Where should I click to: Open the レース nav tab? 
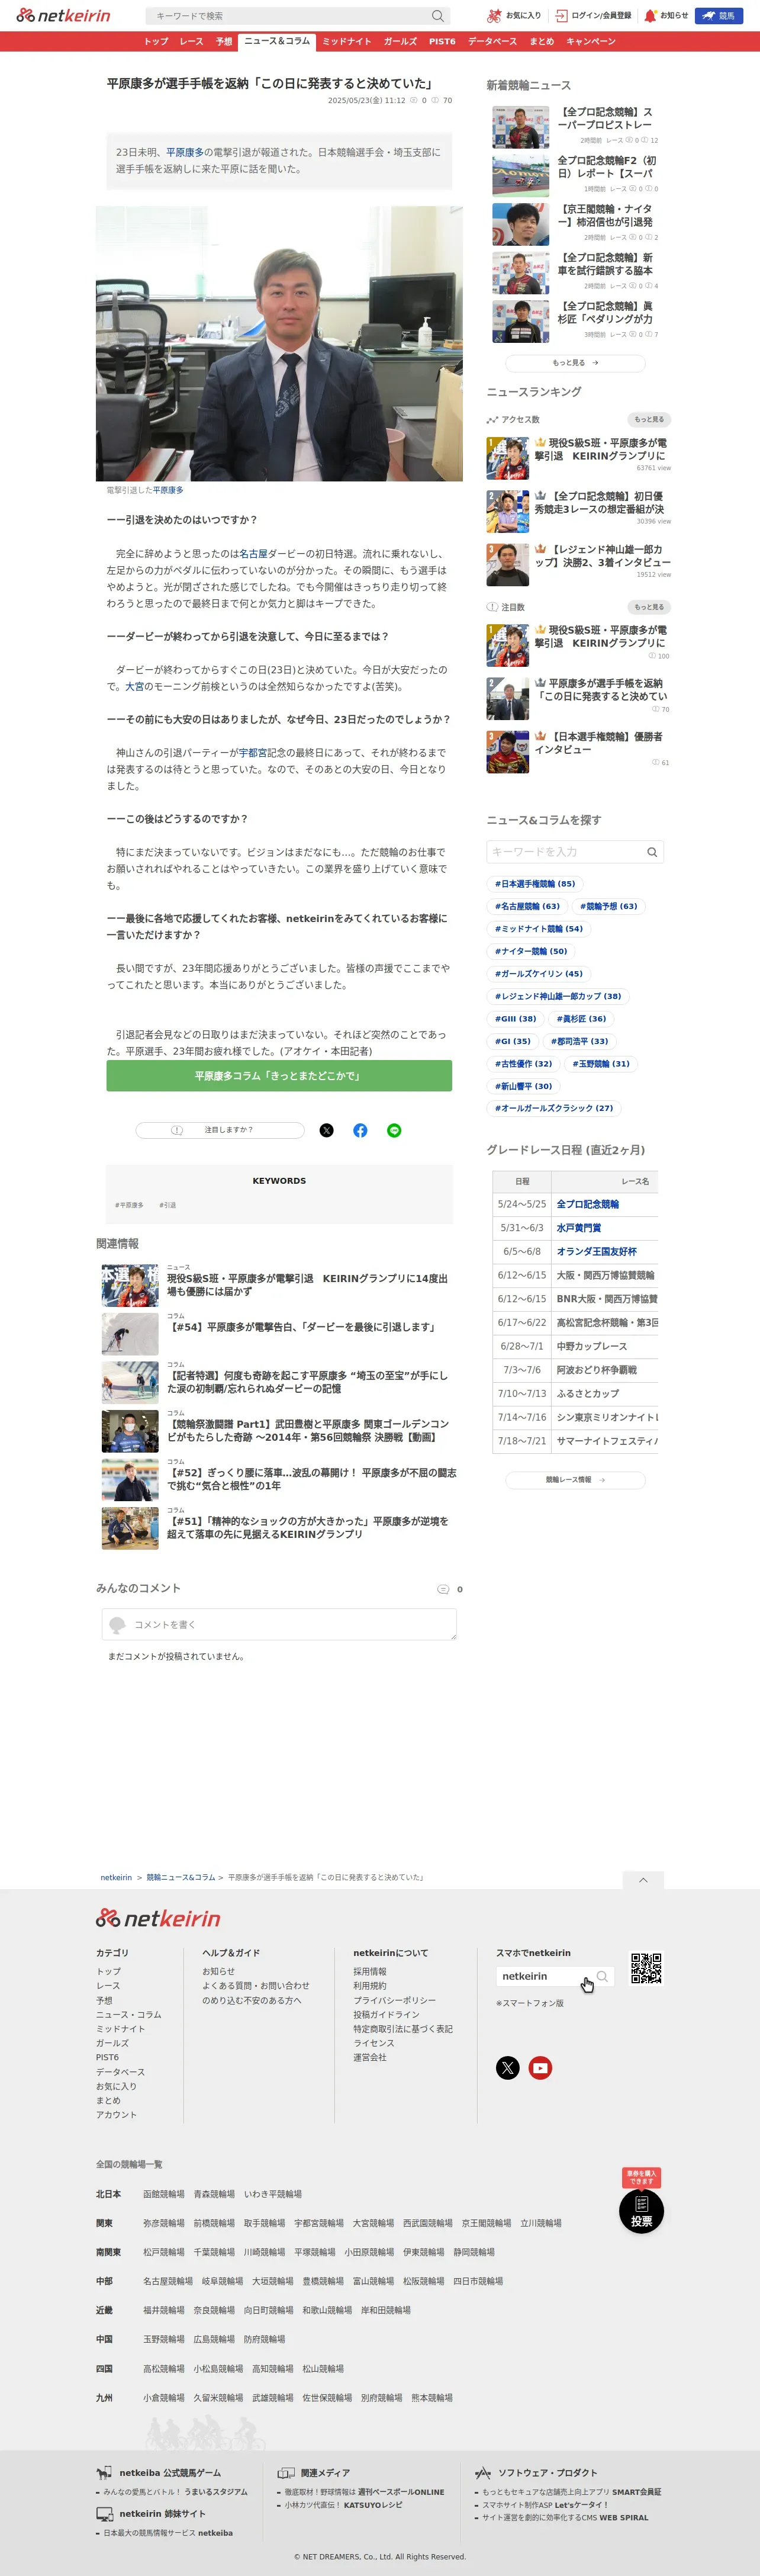coord(191,41)
